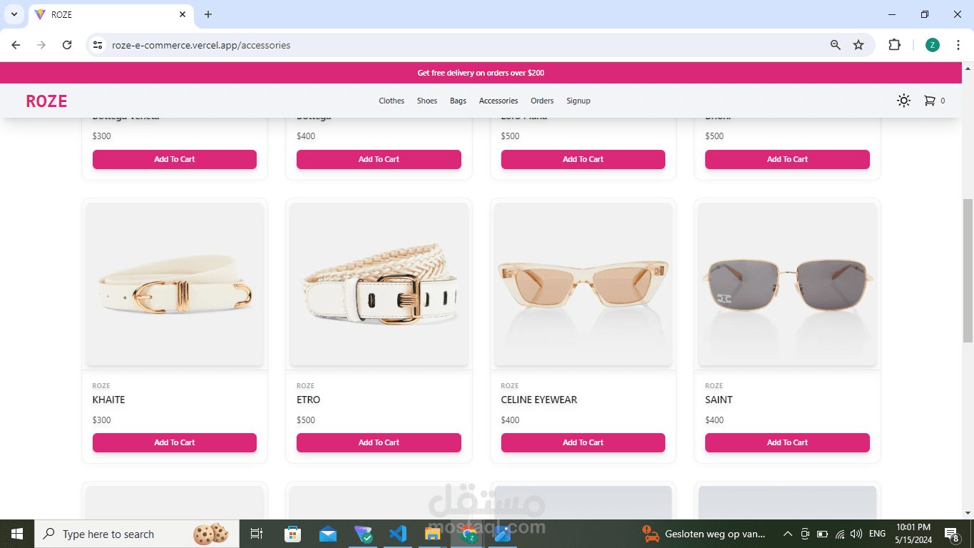Open the zoom magnifier icon in address bar
This screenshot has height=548, width=974.
point(836,45)
